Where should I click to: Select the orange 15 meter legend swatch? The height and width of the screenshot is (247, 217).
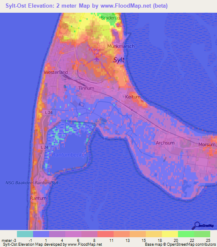[x=138, y=234]
